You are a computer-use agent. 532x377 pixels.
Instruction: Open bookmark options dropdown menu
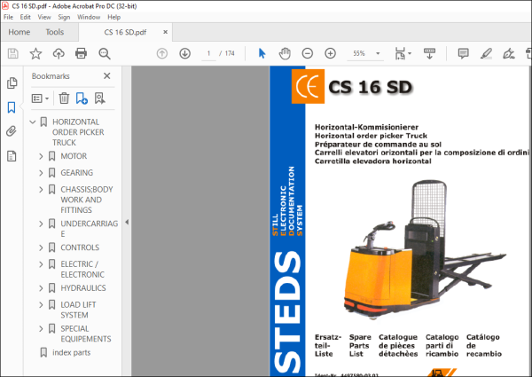[41, 98]
